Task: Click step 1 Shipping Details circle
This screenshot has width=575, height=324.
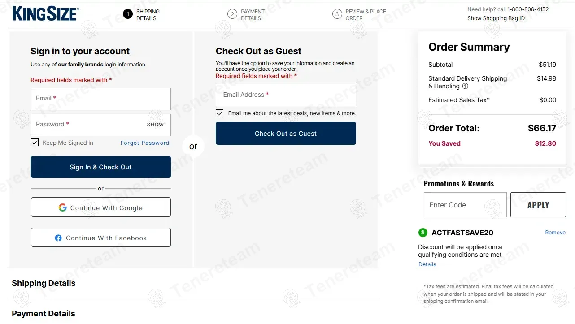Action: pos(128,14)
